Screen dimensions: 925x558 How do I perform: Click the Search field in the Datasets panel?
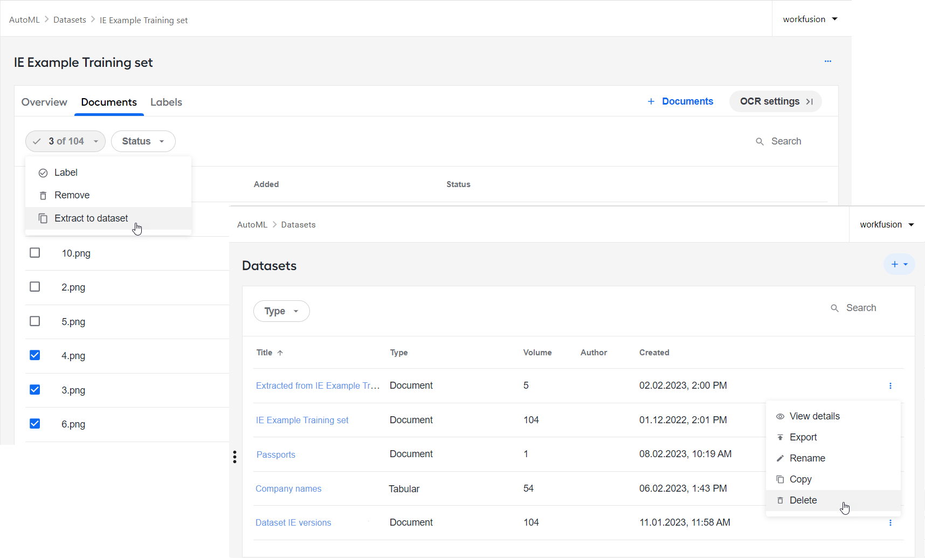pyautogui.click(x=861, y=308)
